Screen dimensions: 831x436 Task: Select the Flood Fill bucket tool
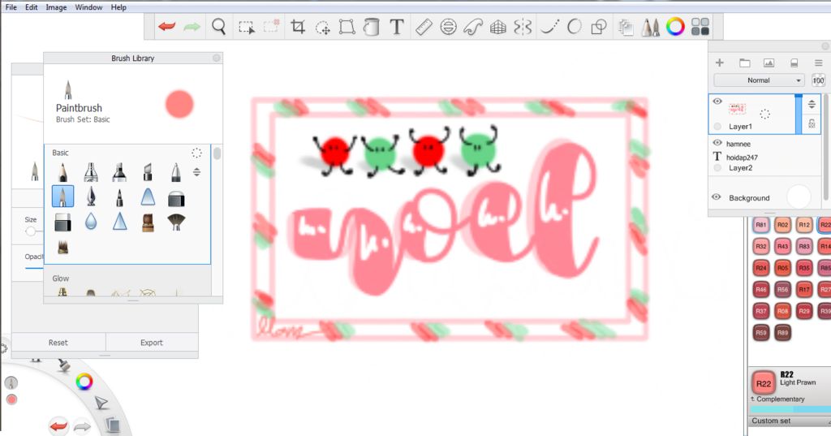click(372, 27)
